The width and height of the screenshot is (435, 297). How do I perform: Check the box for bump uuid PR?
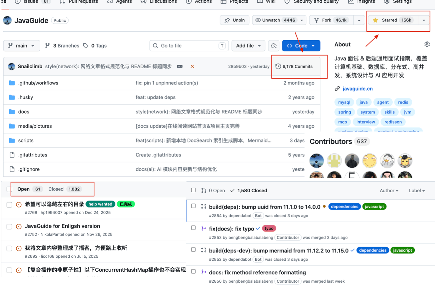pos(193,206)
